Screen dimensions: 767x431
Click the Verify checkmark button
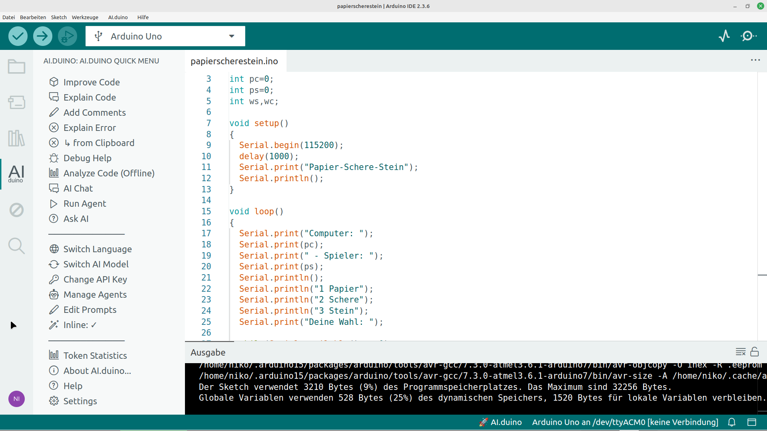pos(18,36)
